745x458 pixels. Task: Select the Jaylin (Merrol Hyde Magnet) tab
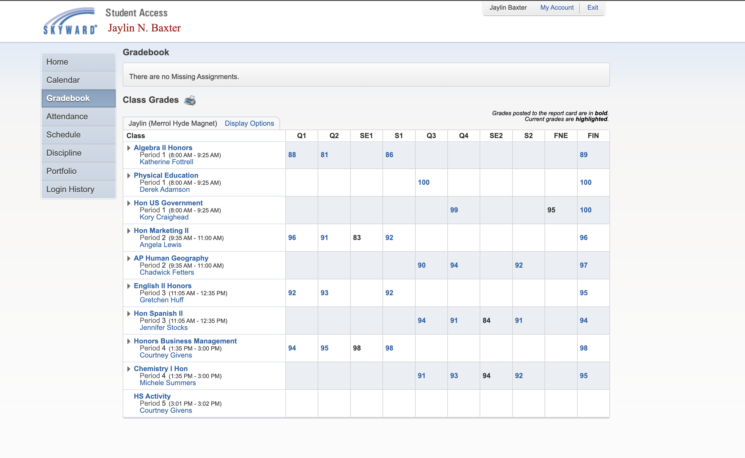173,123
